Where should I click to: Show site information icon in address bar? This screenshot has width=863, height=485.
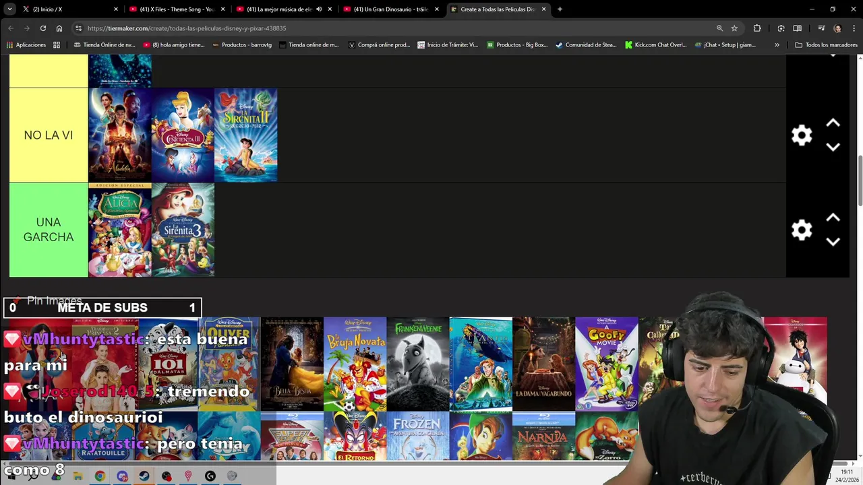(79, 28)
